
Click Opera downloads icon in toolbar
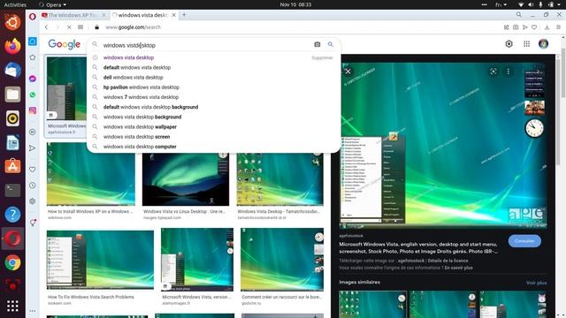547,27
